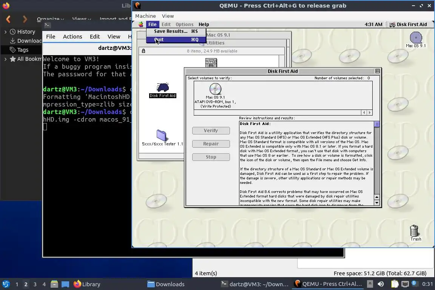Screen dimensions: 435x290
Task: Click the Stop button
Action: (x=211, y=157)
